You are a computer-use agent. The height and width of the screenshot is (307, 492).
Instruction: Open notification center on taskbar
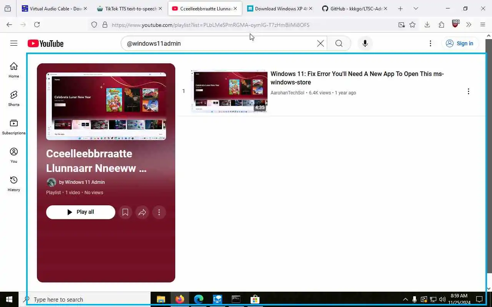pos(479,299)
